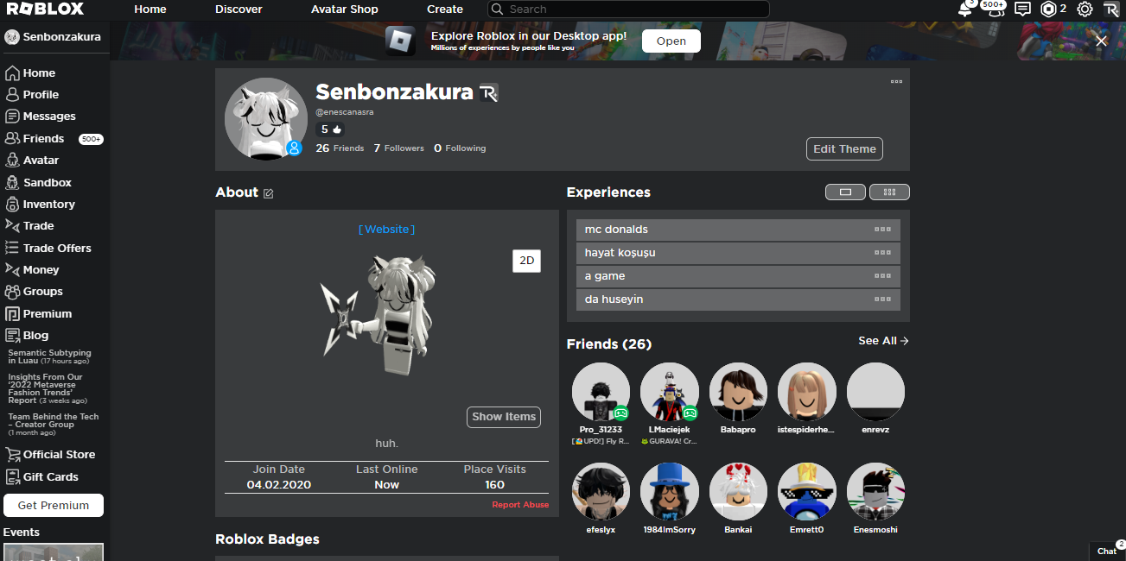Open the options dots for mc donalds

882,230
